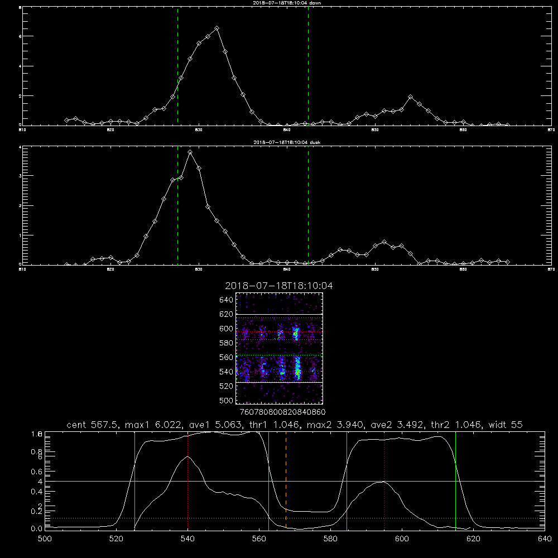Click the solid green line at 525 in bottom plot
Viewport: 558px width, 558px height.
click(x=134, y=480)
